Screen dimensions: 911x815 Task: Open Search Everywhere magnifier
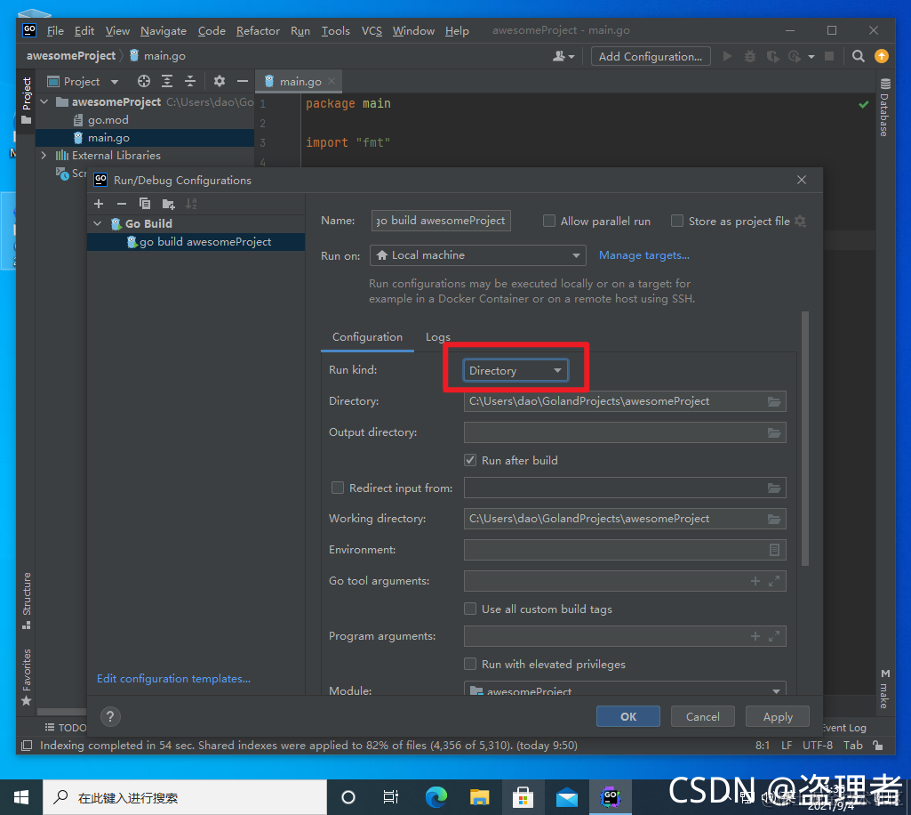[x=859, y=56]
